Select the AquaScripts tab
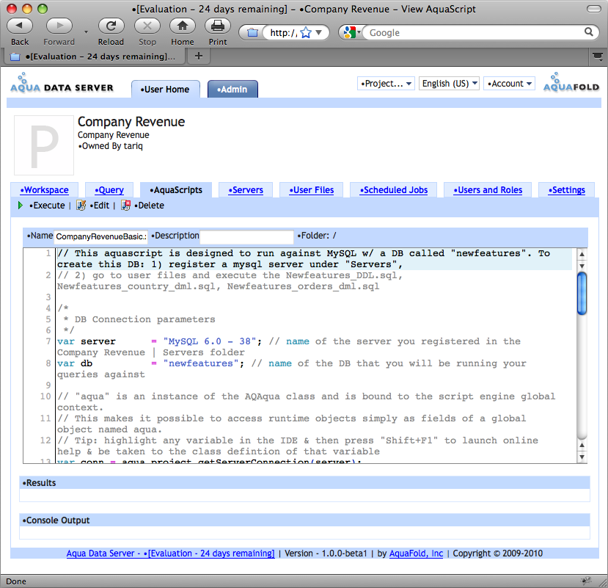 pyautogui.click(x=176, y=190)
